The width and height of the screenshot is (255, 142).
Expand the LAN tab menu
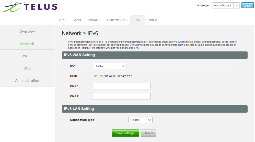point(63,20)
